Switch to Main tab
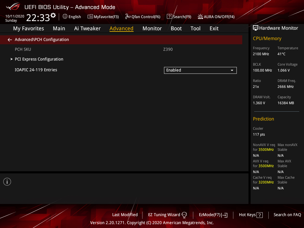 [x=59, y=28]
